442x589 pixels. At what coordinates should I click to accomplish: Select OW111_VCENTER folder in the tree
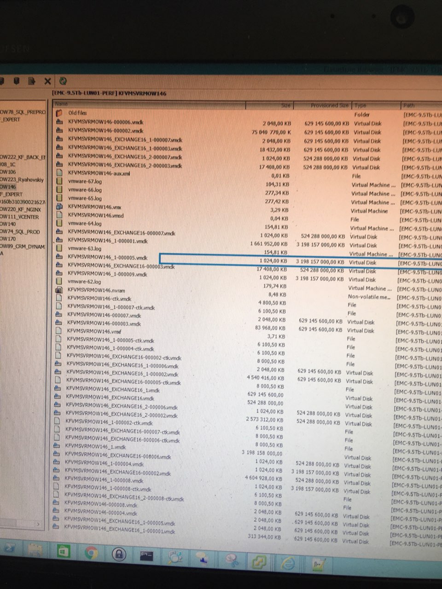click(x=19, y=217)
